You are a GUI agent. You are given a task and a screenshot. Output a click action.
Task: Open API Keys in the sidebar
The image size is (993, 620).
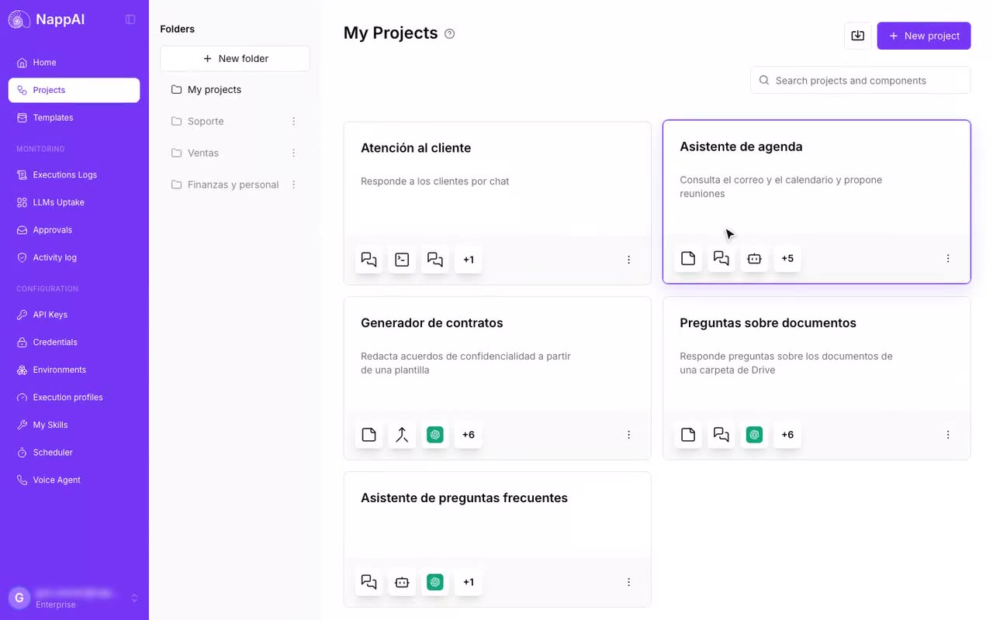74,315
